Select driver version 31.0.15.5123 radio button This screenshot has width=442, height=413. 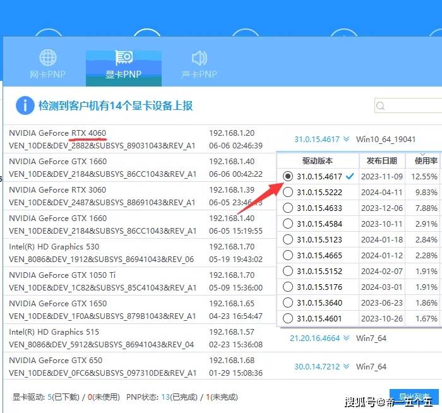(x=288, y=239)
